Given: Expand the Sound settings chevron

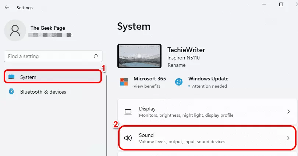Looking at the screenshot, I should click(x=288, y=138).
